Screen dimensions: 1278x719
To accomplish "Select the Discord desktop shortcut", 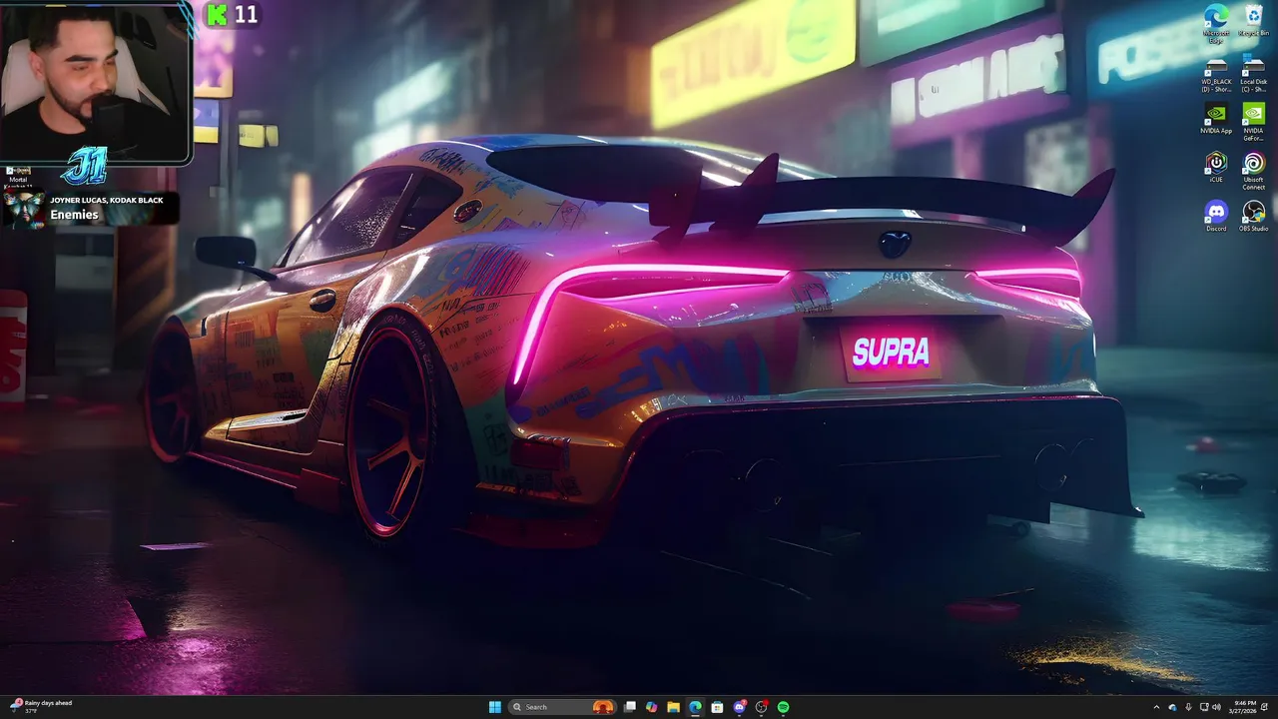I will point(1216,216).
